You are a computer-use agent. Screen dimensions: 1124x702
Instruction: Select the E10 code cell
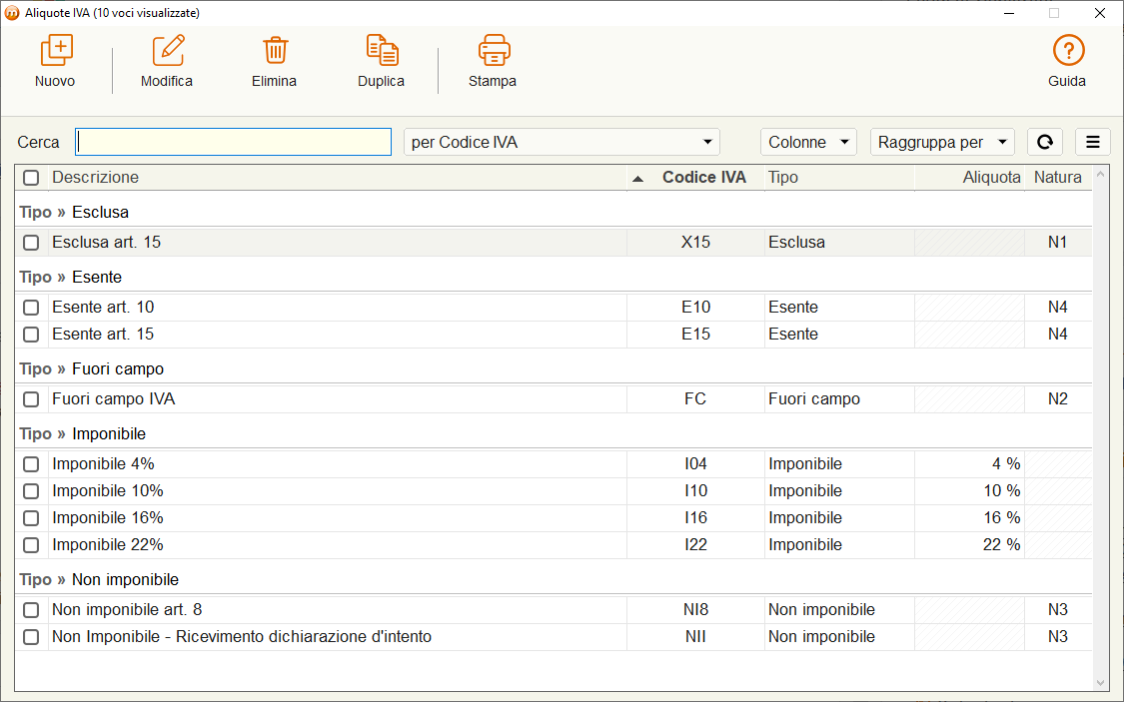pos(695,308)
